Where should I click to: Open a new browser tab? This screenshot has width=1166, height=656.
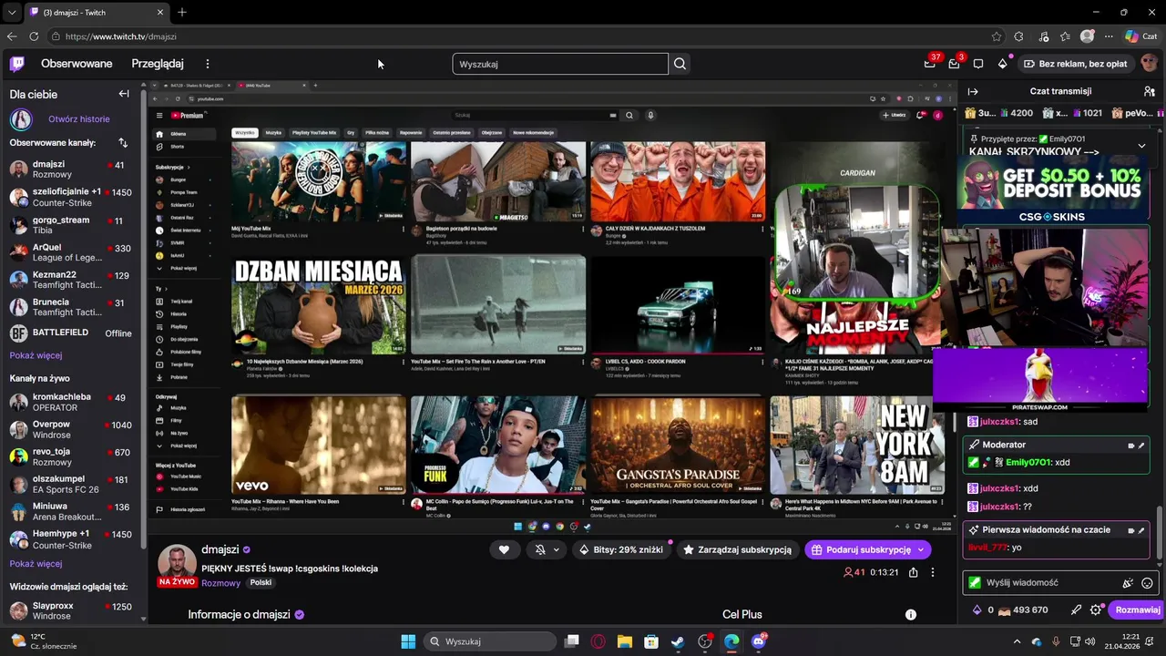182,12
